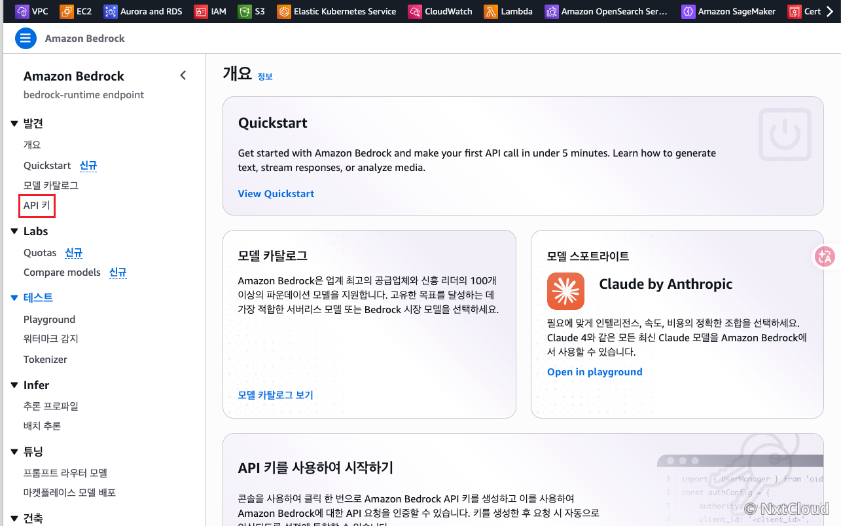Toggle the blue hamburger navigation menu
Image resolution: width=841 pixels, height=526 pixels.
click(x=26, y=39)
